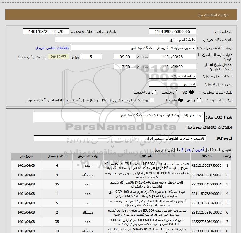Click the goods group field کامپیوتر و فناوری اطلاعات
The width and height of the screenshot is (241, 233).
pyautogui.click(x=120, y=138)
